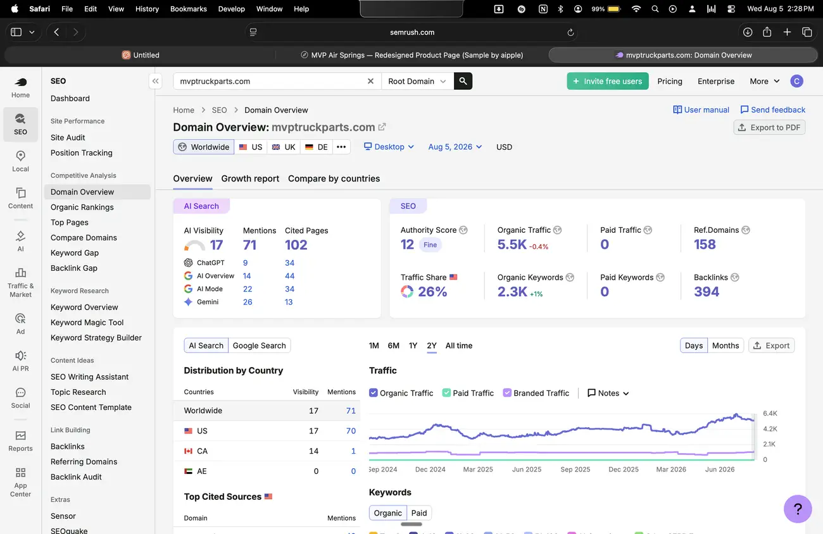Screen dimensions: 823x534
Task: Switch to the Growth report tab
Action: [250, 178]
